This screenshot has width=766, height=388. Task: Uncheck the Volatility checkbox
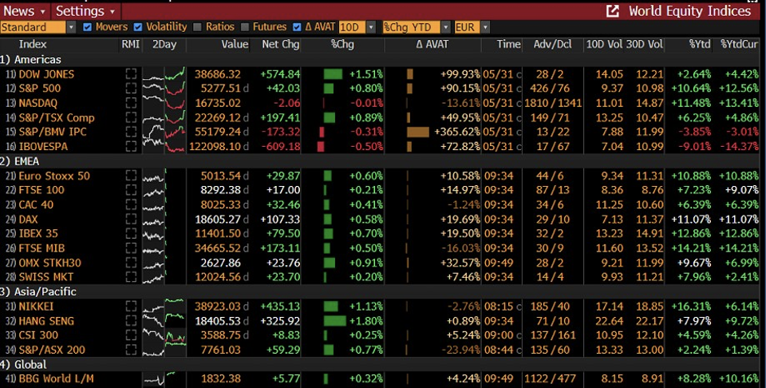[138, 27]
